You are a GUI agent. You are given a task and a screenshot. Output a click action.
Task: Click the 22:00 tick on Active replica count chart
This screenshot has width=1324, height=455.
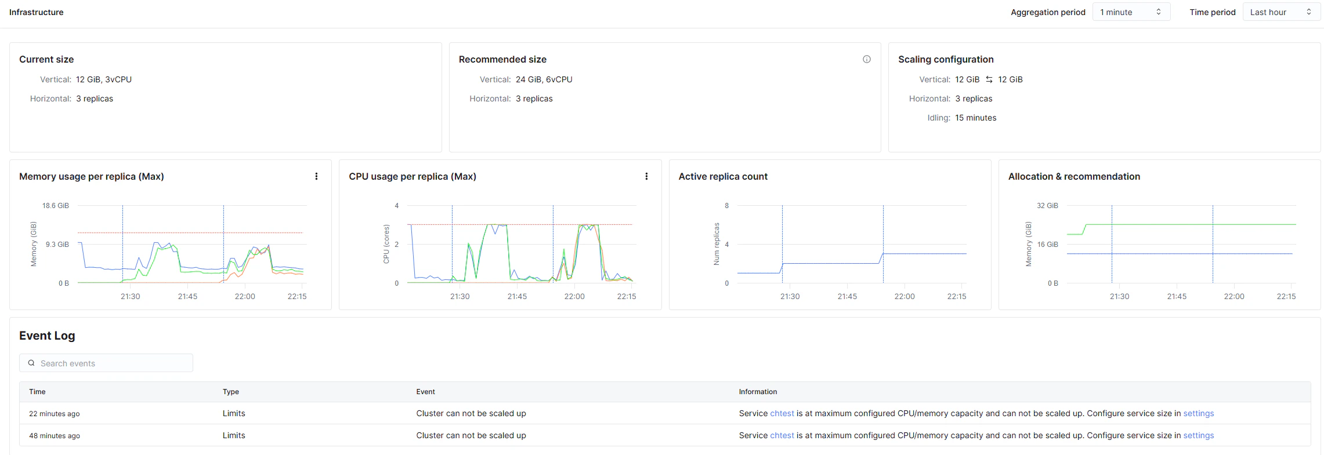(904, 296)
